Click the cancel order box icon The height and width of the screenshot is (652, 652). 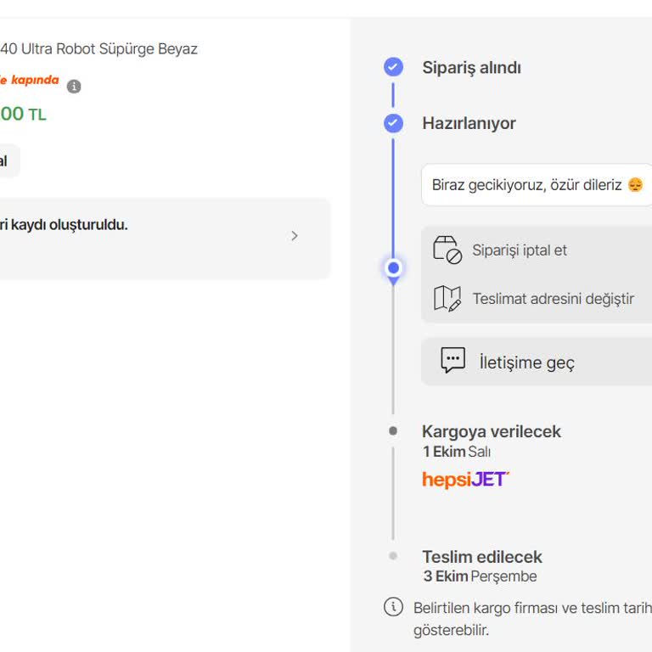tap(447, 250)
